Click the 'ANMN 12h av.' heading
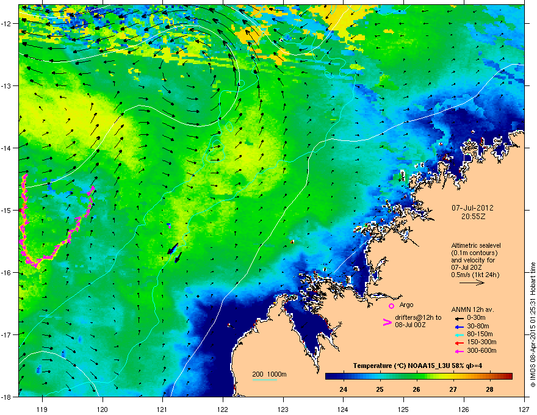 coord(472,309)
